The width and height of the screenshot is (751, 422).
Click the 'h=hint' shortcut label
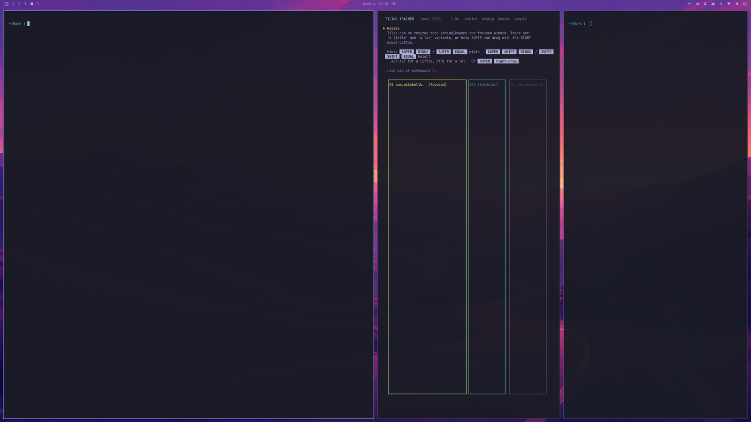pos(471,19)
